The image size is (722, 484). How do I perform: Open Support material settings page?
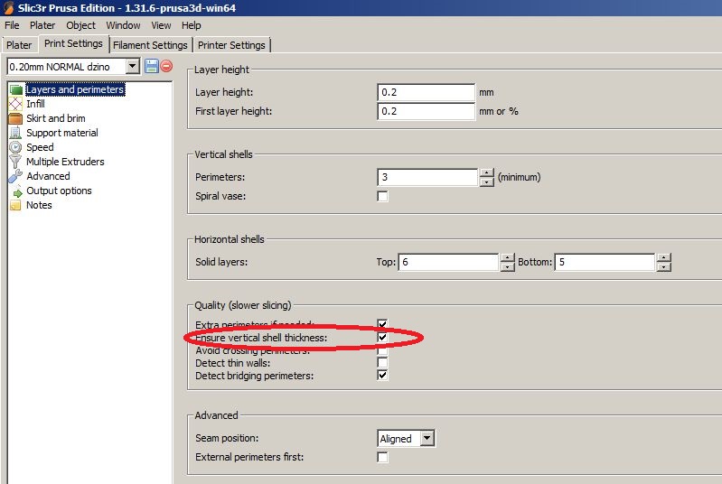coord(61,133)
